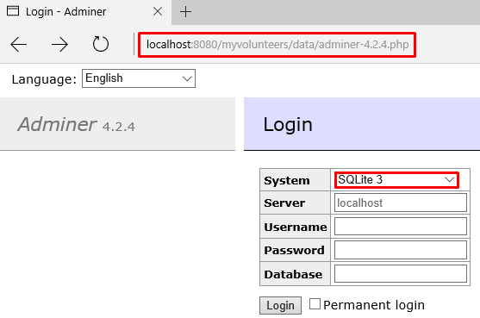
Task: Focus the Username input field
Action: pyautogui.click(x=401, y=227)
